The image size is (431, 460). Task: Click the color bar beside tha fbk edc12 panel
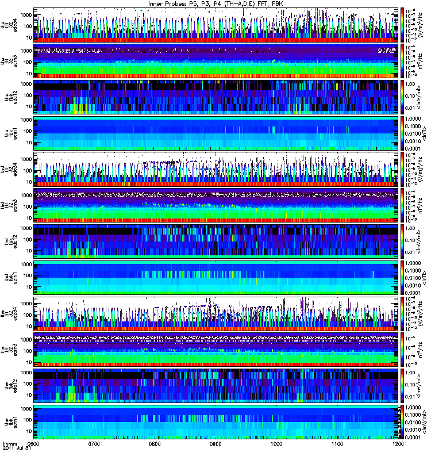pos(402,97)
